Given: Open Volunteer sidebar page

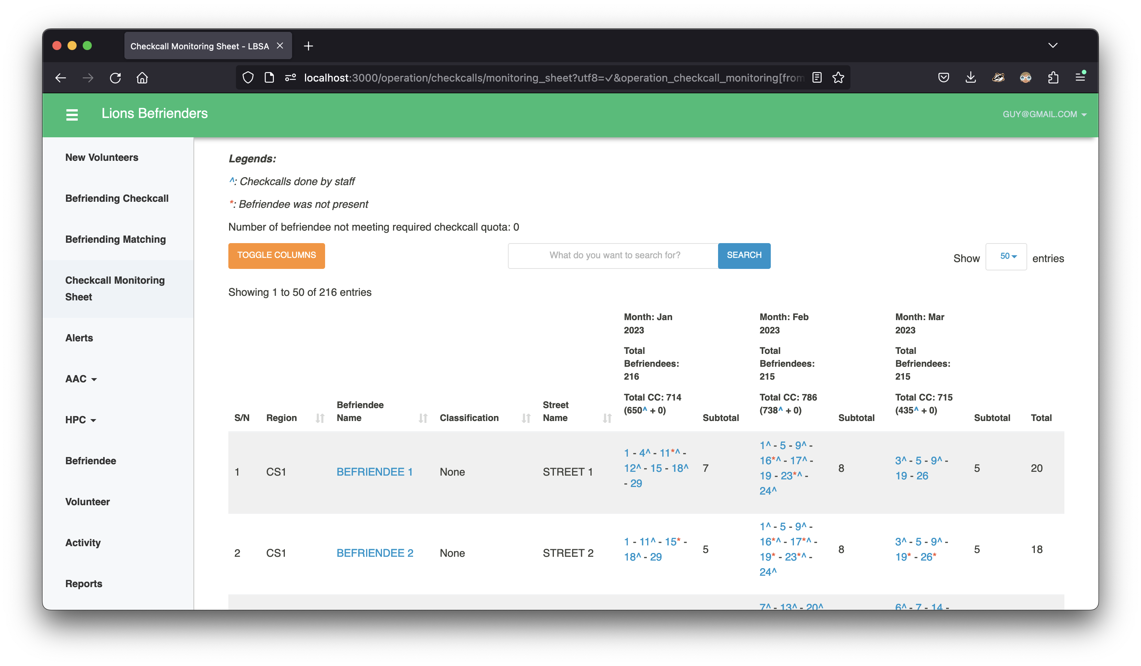Looking at the screenshot, I should click(x=87, y=502).
